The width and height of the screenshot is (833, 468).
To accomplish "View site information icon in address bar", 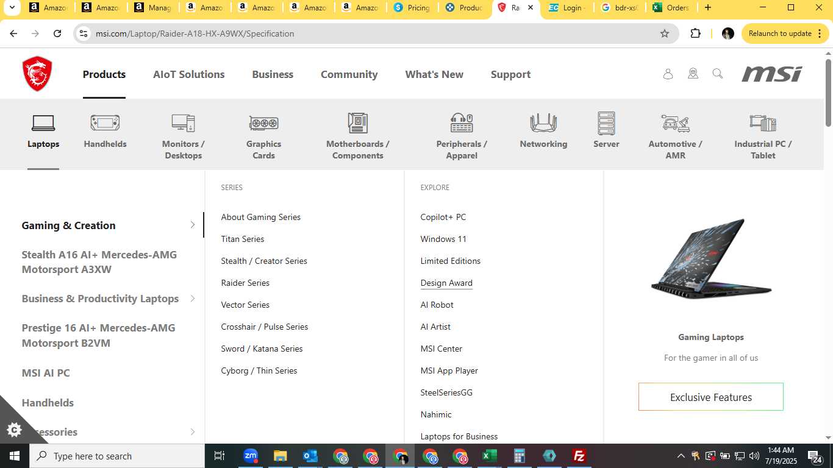I will tap(84, 34).
